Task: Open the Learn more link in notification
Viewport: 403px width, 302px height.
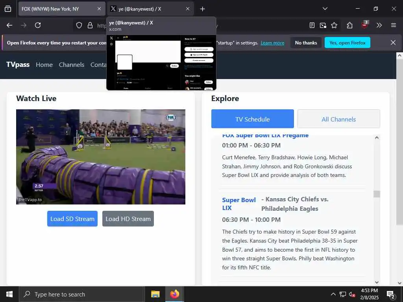Action: (x=272, y=43)
